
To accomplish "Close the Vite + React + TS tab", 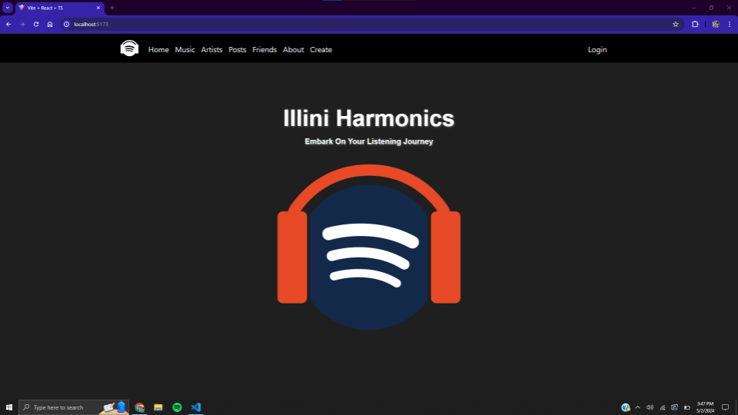I will click(98, 8).
